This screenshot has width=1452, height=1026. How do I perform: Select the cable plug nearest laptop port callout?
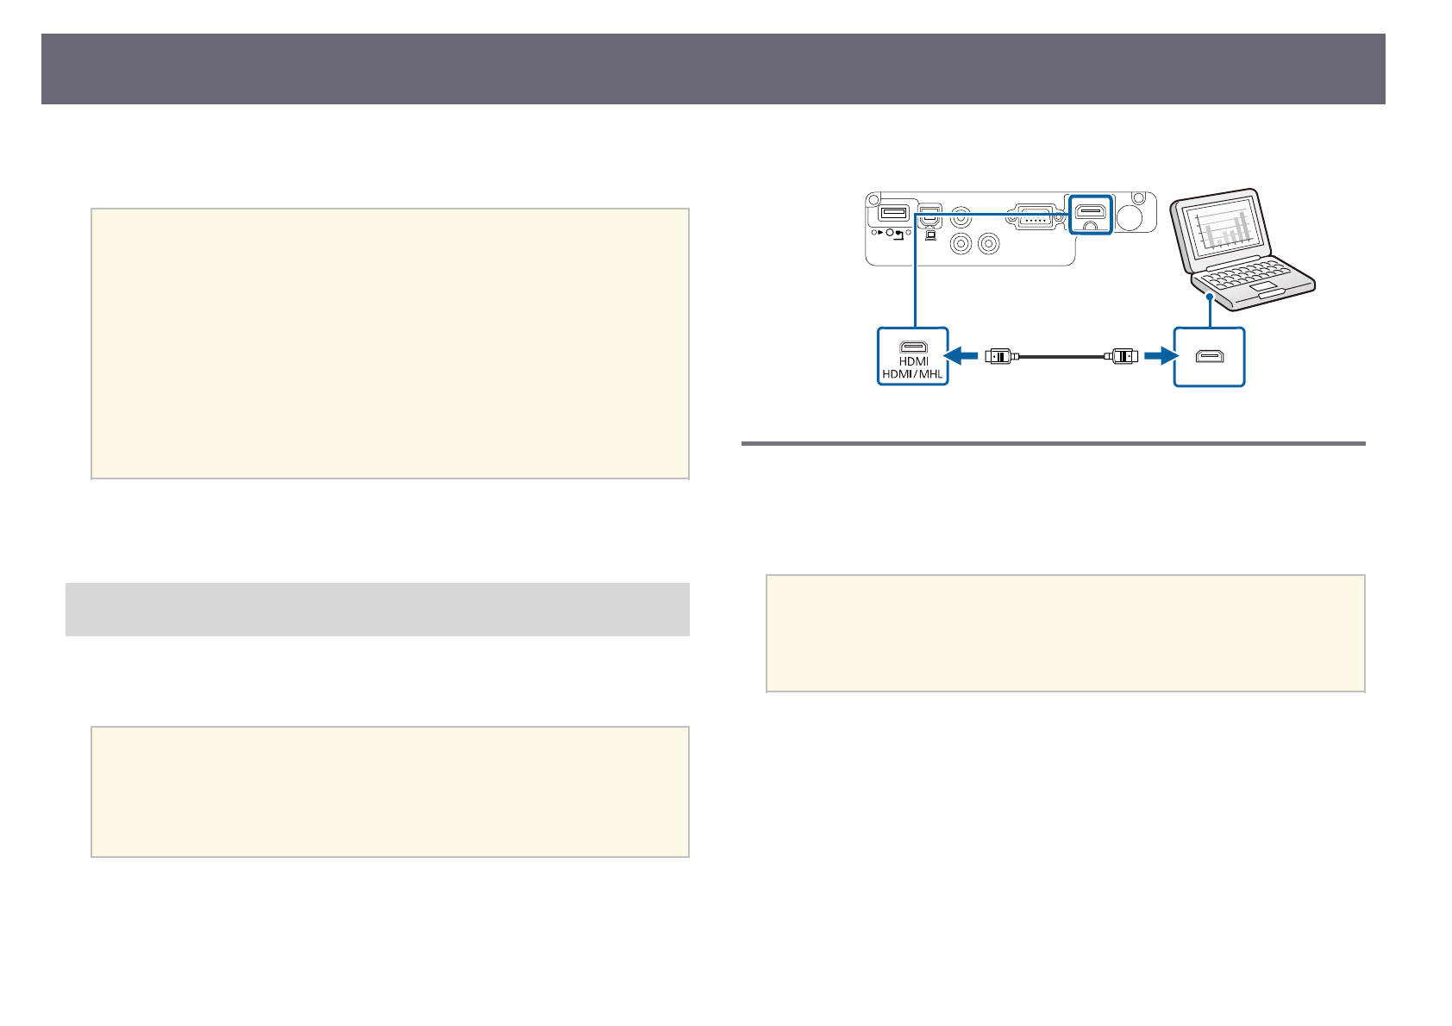tap(1123, 355)
